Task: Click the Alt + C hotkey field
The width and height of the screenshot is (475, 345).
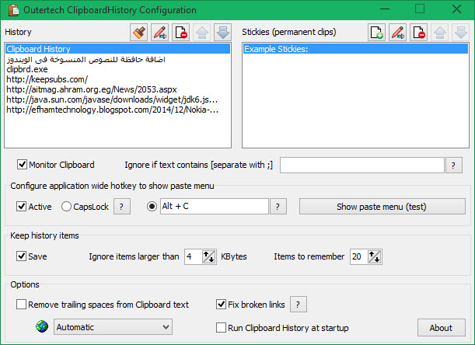Action: click(x=215, y=207)
